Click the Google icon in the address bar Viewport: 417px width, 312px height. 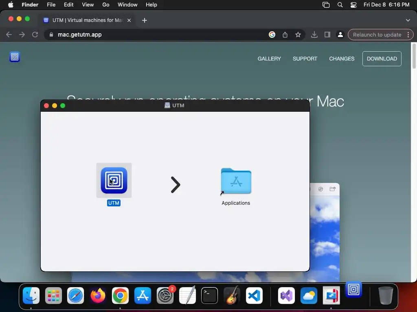272,35
